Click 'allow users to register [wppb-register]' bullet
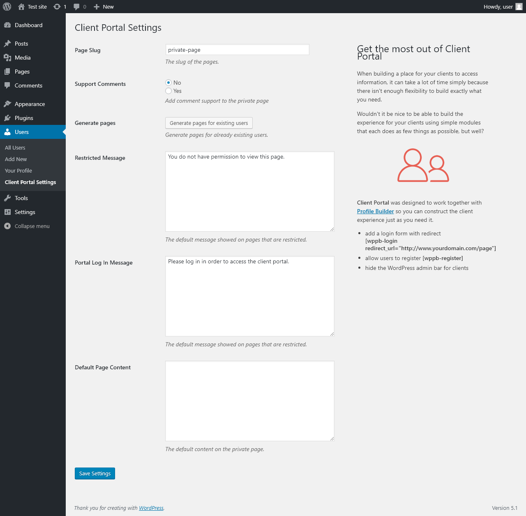The height and width of the screenshot is (516, 526). 414,258
